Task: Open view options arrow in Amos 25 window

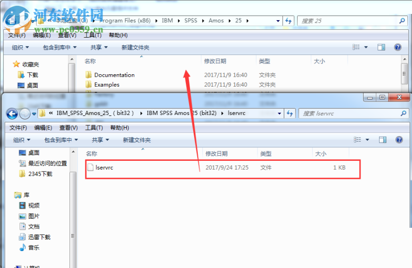Action: coord(366,47)
